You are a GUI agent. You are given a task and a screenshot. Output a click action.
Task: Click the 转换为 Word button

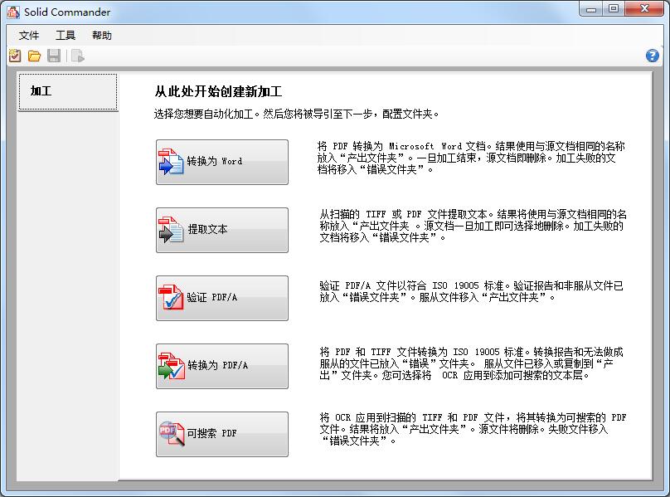[x=222, y=162]
